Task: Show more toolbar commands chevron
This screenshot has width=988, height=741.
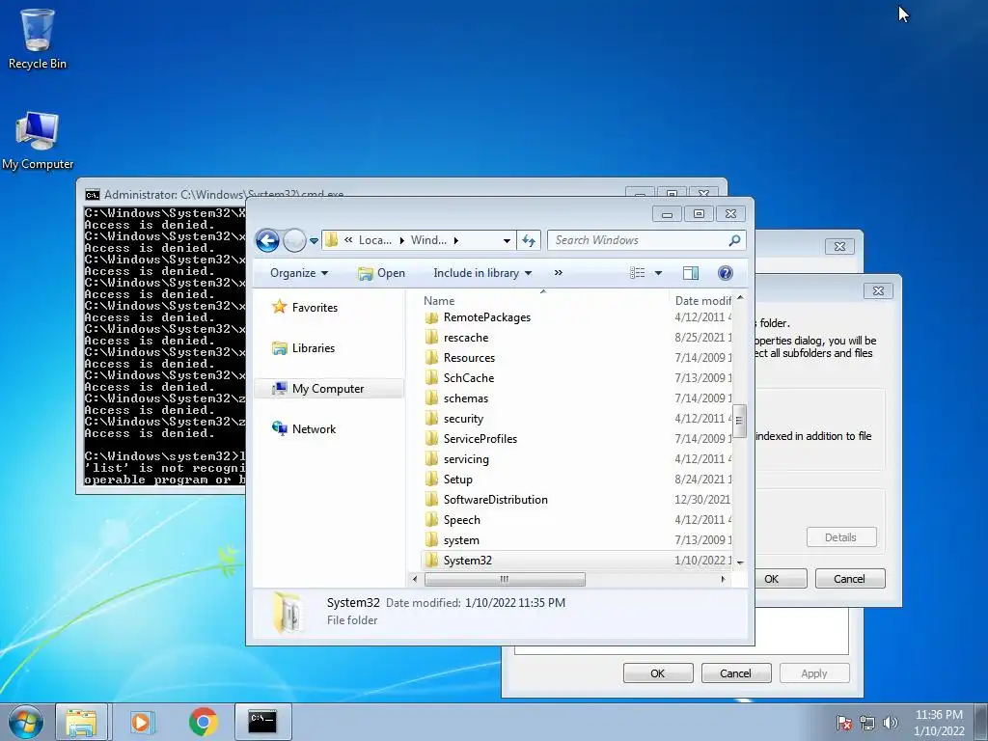Action: [559, 273]
